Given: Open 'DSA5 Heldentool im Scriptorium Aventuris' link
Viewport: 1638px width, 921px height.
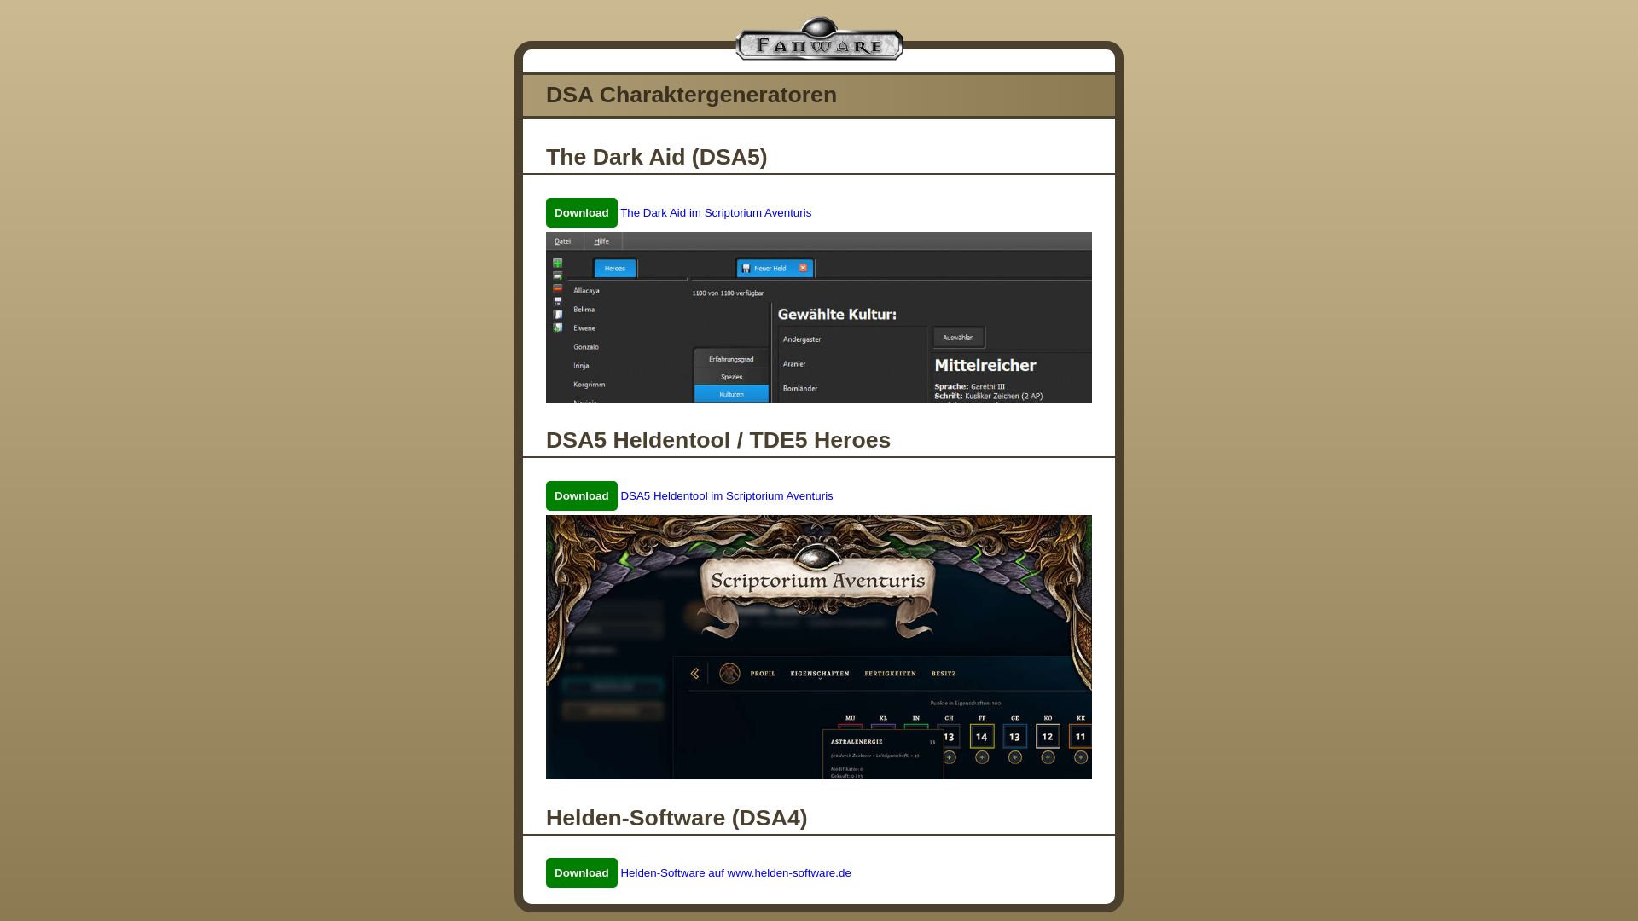Looking at the screenshot, I should [727, 496].
